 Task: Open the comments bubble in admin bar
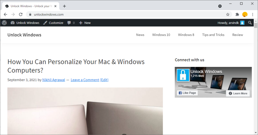coord(71,23)
